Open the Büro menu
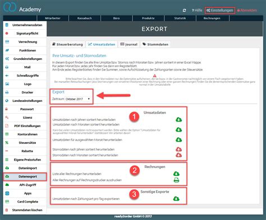 116,18
